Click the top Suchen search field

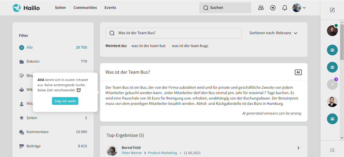pyautogui.click(x=225, y=8)
